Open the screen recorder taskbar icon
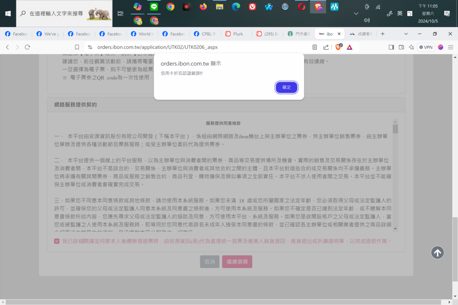 tap(187, 7)
